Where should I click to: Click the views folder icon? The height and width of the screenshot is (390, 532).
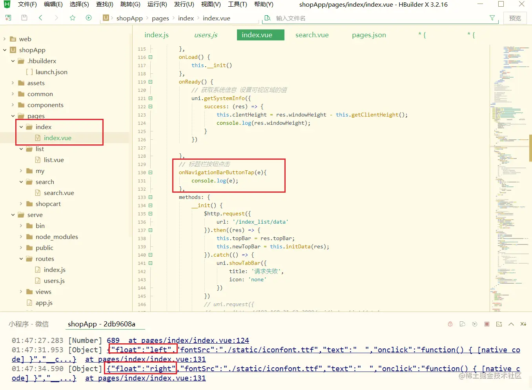(29, 292)
